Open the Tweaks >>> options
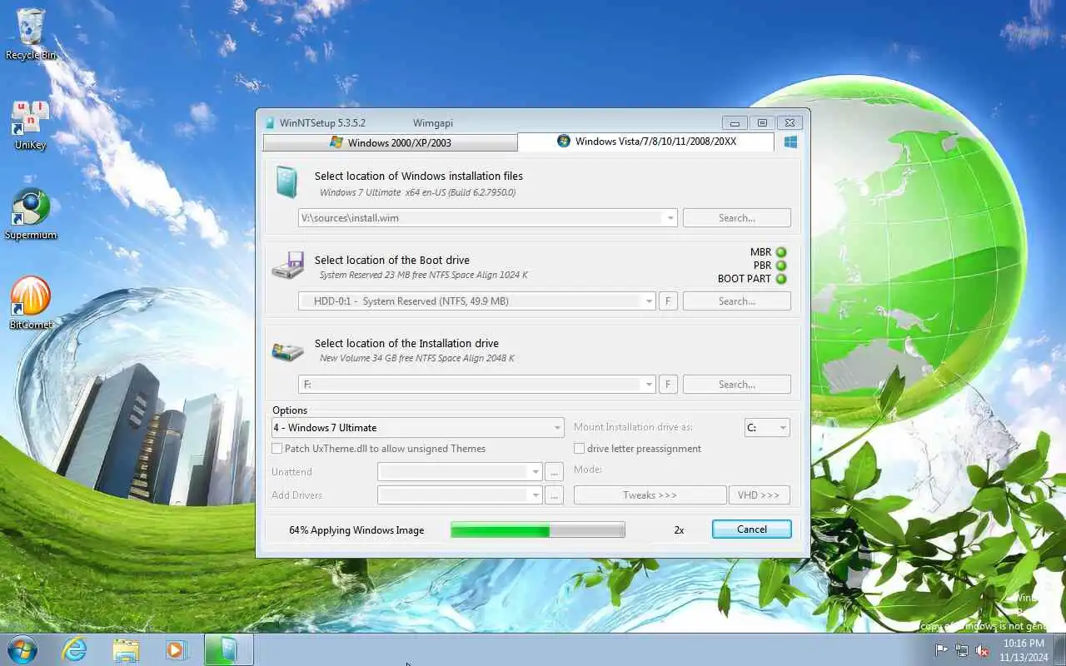 [x=650, y=495]
